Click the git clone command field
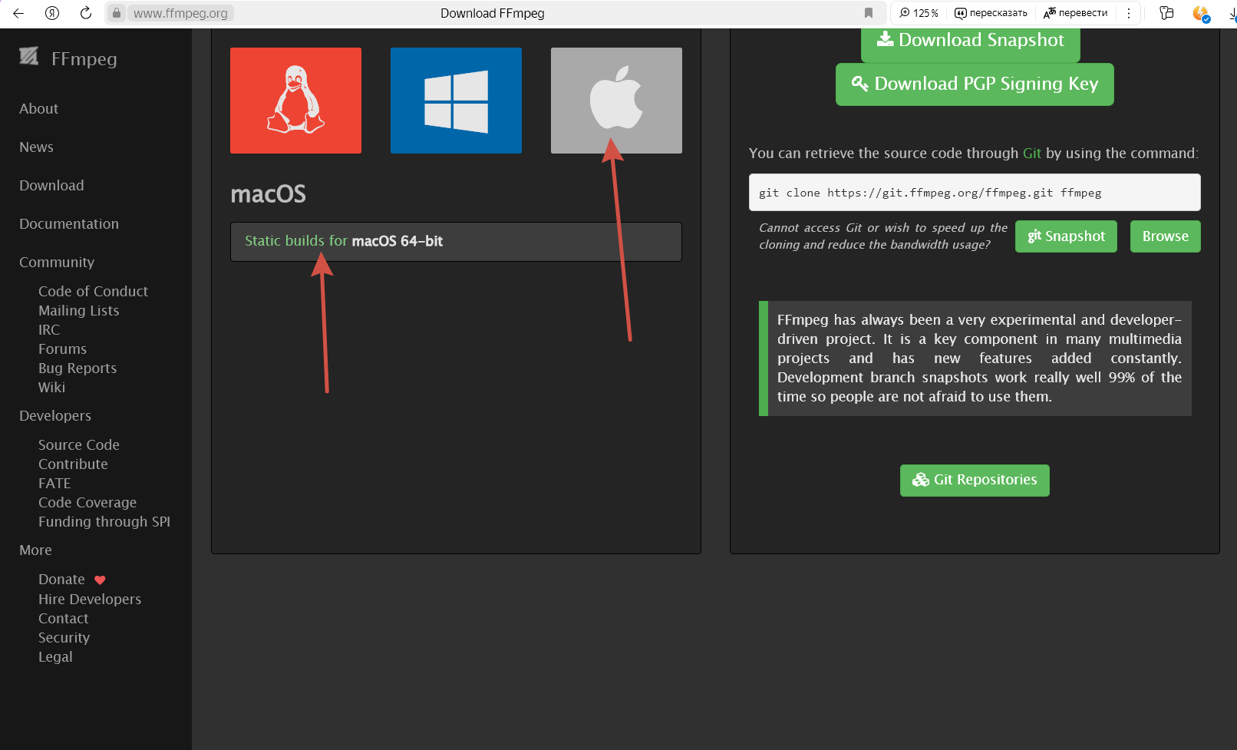1237x750 pixels. tap(975, 193)
